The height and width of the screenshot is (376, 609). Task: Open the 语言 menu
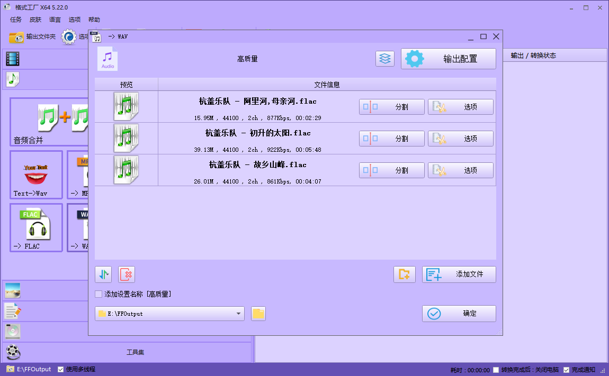[x=55, y=20]
